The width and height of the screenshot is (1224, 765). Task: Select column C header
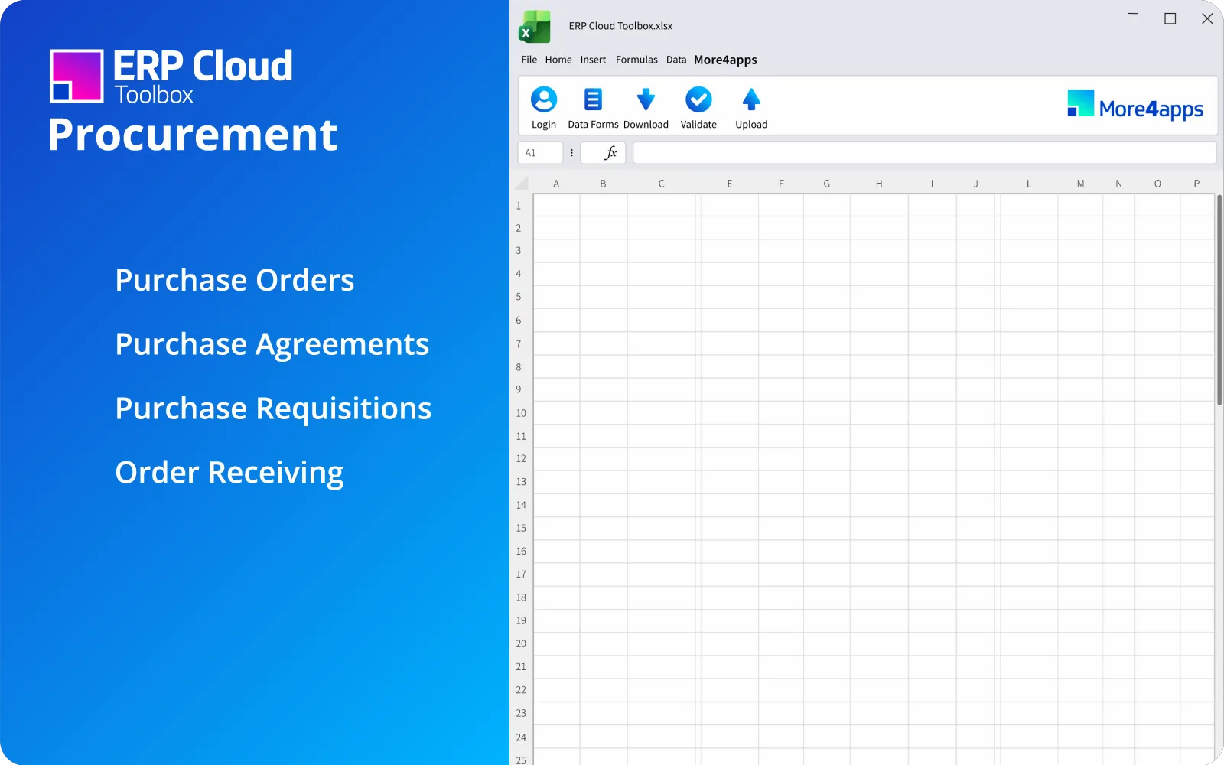(661, 184)
